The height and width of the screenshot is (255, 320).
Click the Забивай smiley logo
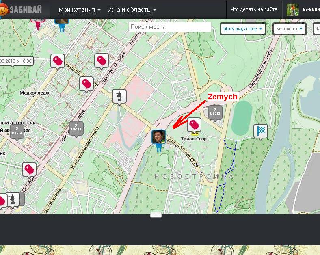[x=4, y=10]
